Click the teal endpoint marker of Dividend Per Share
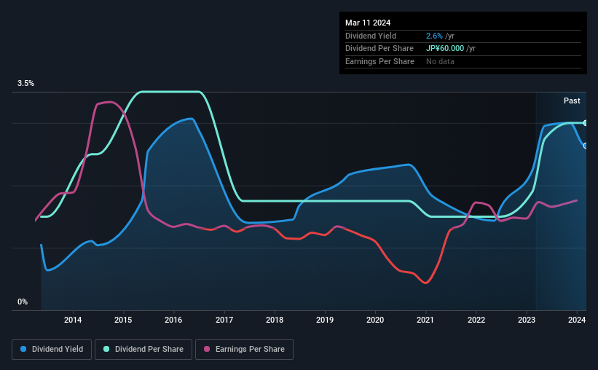The height and width of the screenshot is (370, 598). [586, 123]
